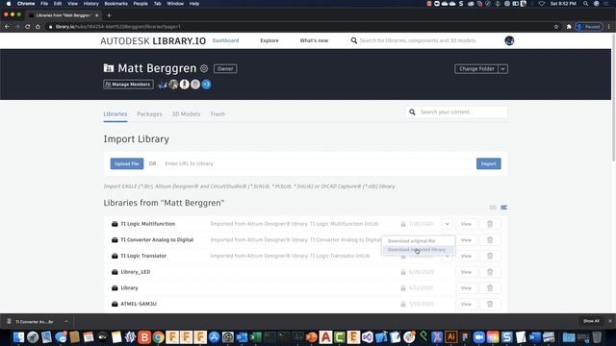Click lock icon on Library_LED row
The image size is (616, 346).
pos(403,272)
